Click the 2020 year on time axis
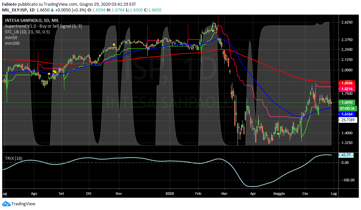361x210 pixels. 170,194
